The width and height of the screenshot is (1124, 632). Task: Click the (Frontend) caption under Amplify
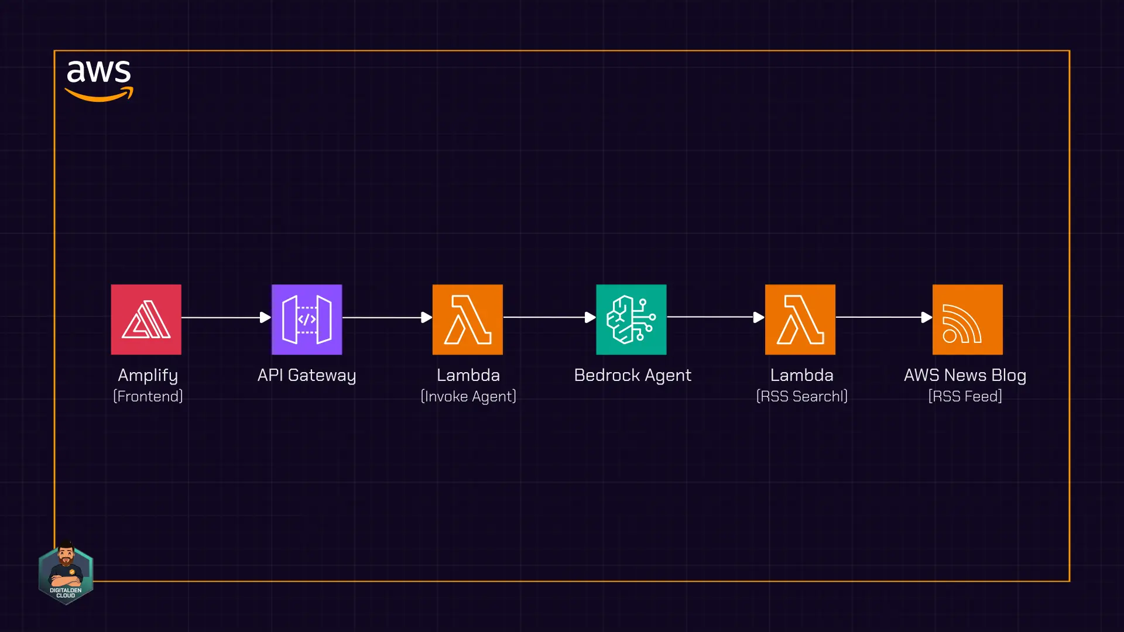click(148, 397)
